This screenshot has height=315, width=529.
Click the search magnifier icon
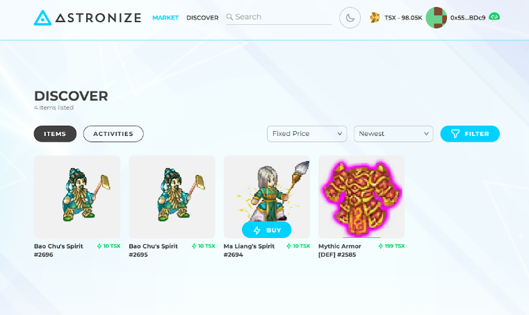coord(229,17)
